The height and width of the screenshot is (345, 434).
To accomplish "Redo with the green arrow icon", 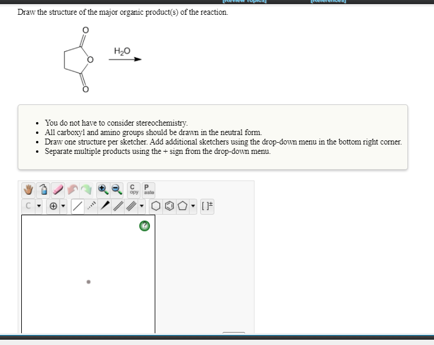I will (x=86, y=190).
